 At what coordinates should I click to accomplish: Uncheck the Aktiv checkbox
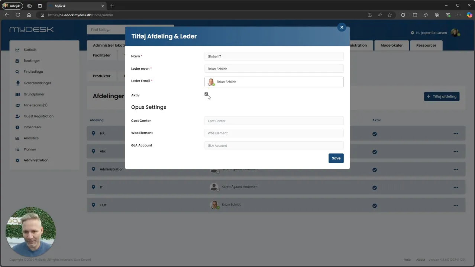click(206, 94)
